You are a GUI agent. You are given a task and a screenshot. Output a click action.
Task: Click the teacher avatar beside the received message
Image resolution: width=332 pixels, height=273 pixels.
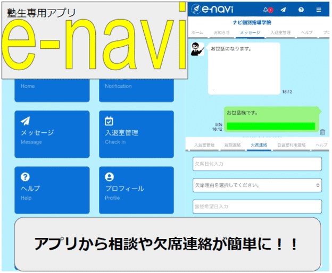coord(197,49)
